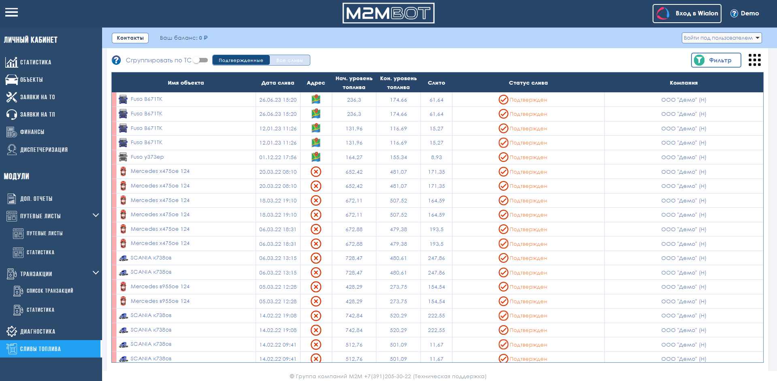Open map address for Fuso 26.06.23 first row

coord(316,99)
